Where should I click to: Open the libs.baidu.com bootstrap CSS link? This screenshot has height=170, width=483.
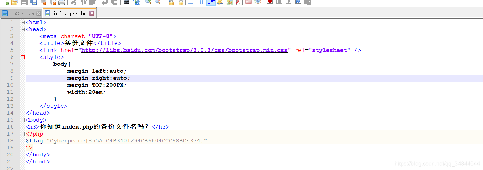click(x=185, y=50)
